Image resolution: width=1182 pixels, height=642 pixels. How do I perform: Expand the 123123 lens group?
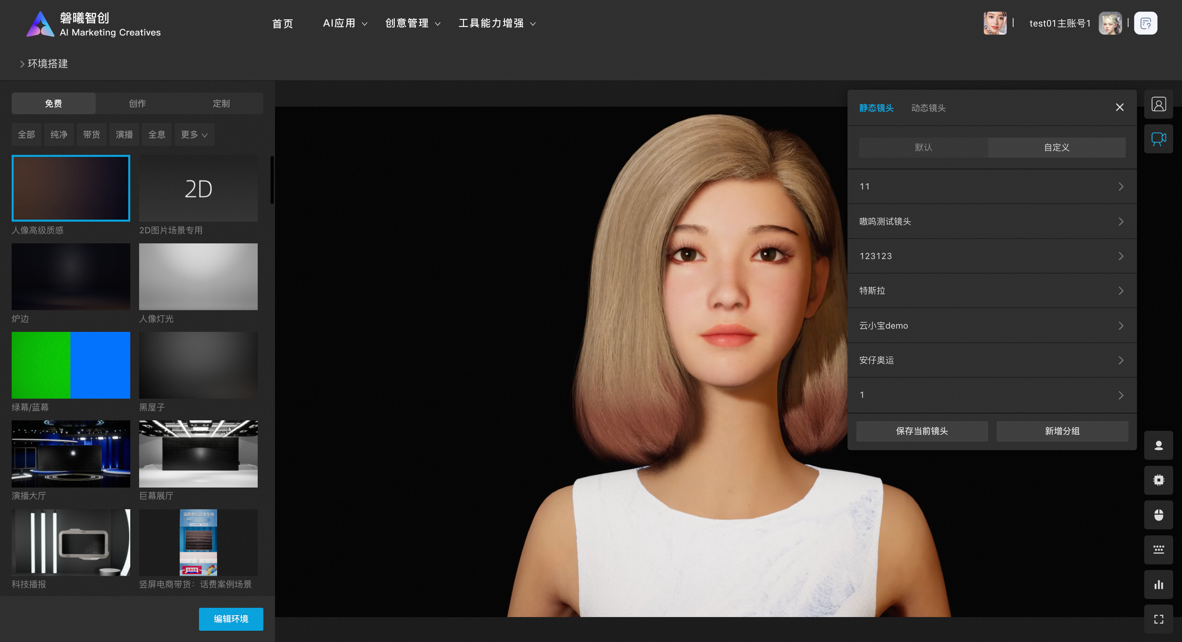(x=991, y=256)
